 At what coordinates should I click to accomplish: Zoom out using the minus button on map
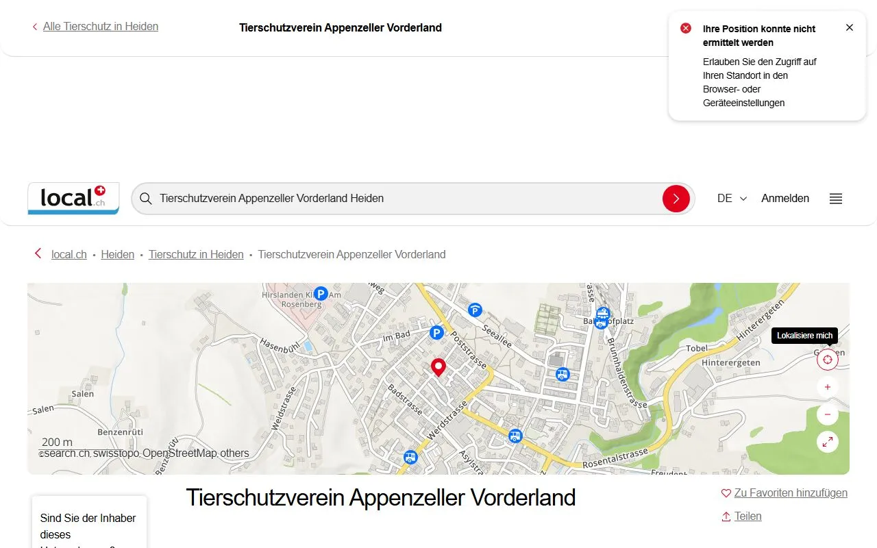pyautogui.click(x=827, y=414)
